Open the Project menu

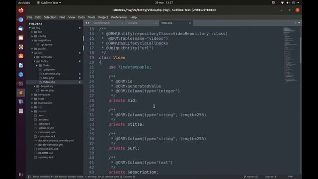click(x=103, y=17)
